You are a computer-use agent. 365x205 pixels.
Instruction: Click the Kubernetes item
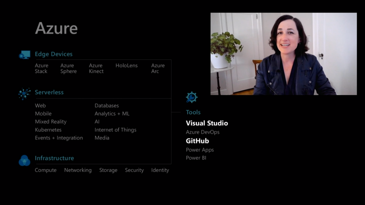(48, 130)
